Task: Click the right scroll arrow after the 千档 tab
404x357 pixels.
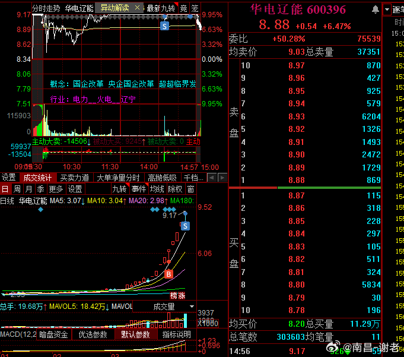Action: [x=222, y=178]
